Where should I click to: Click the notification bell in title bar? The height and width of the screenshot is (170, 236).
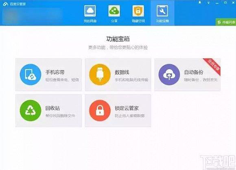pyautogui.click(x=200, y=2)
